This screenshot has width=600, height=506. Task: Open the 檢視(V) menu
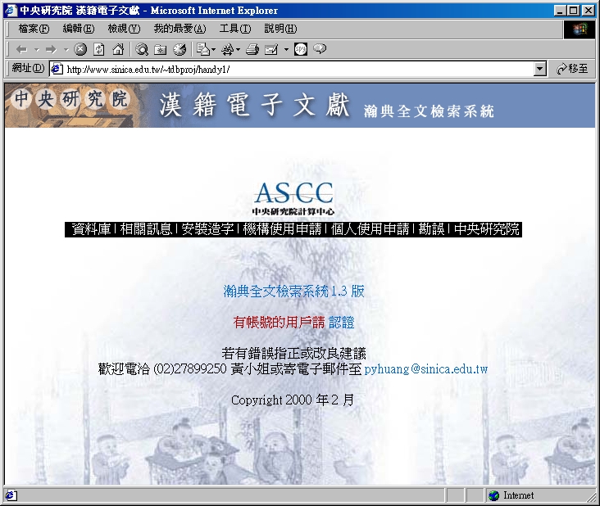tap(124, 29)
